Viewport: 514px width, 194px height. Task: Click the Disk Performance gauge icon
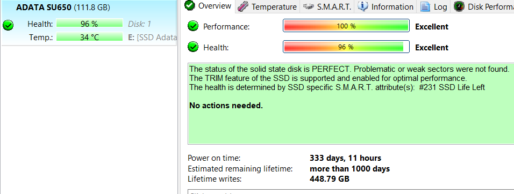pos(459,6)
